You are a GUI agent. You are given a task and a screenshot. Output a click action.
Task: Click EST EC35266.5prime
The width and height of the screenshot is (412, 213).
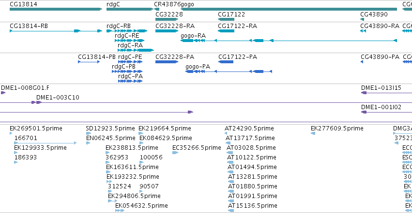click(175, 153)
